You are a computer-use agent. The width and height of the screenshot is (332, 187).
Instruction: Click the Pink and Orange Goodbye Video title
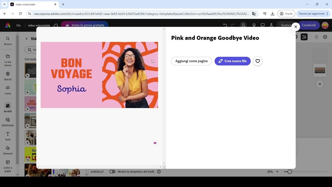click(215, 38)
